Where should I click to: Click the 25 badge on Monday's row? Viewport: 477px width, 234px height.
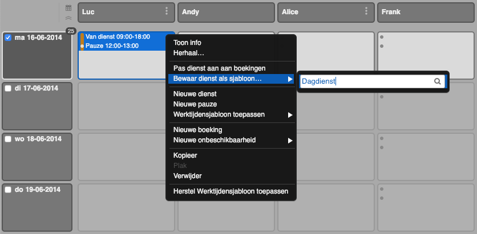(x=71, y=31)
